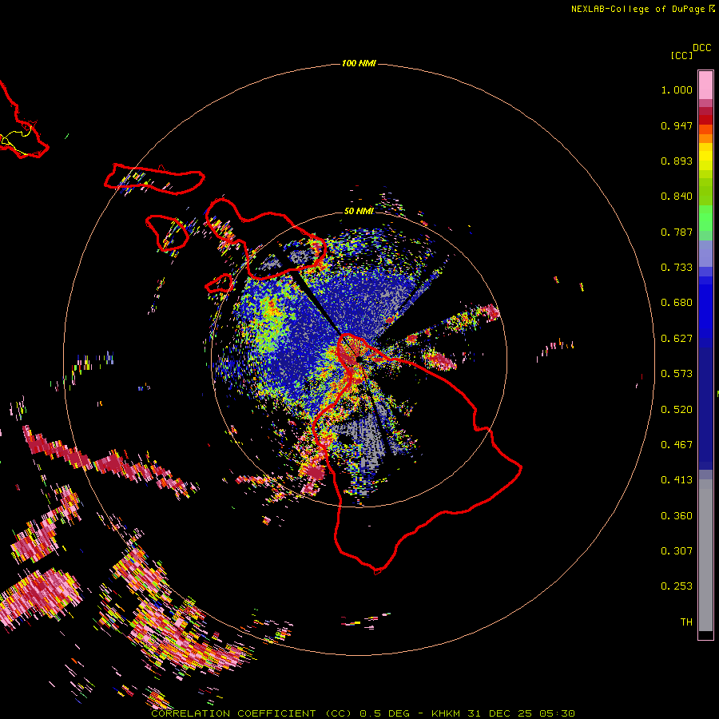719x719 pixels.
Task: Click the [CC] unit label
Action: pos(681,55)
